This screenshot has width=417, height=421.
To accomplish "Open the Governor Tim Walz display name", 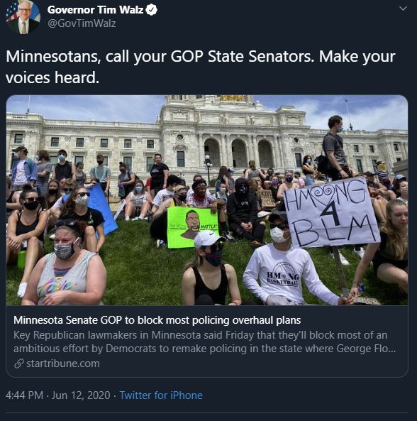I will pos(95,10).
